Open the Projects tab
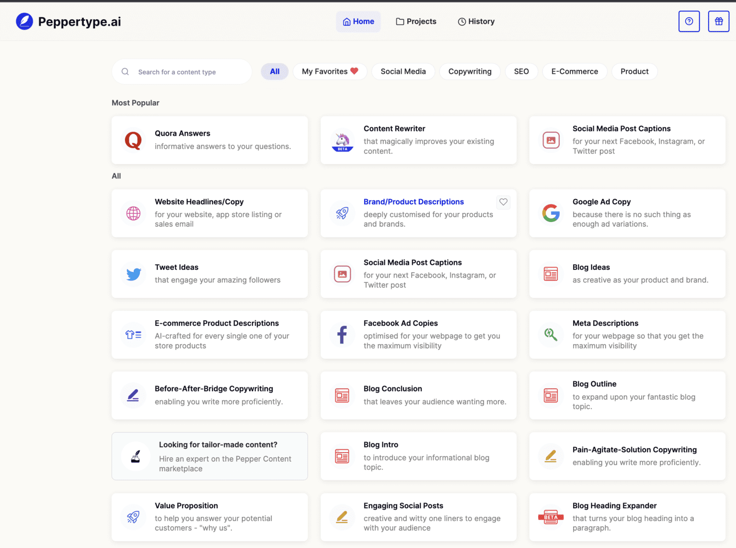736x548 pixels. click(416, 22)
